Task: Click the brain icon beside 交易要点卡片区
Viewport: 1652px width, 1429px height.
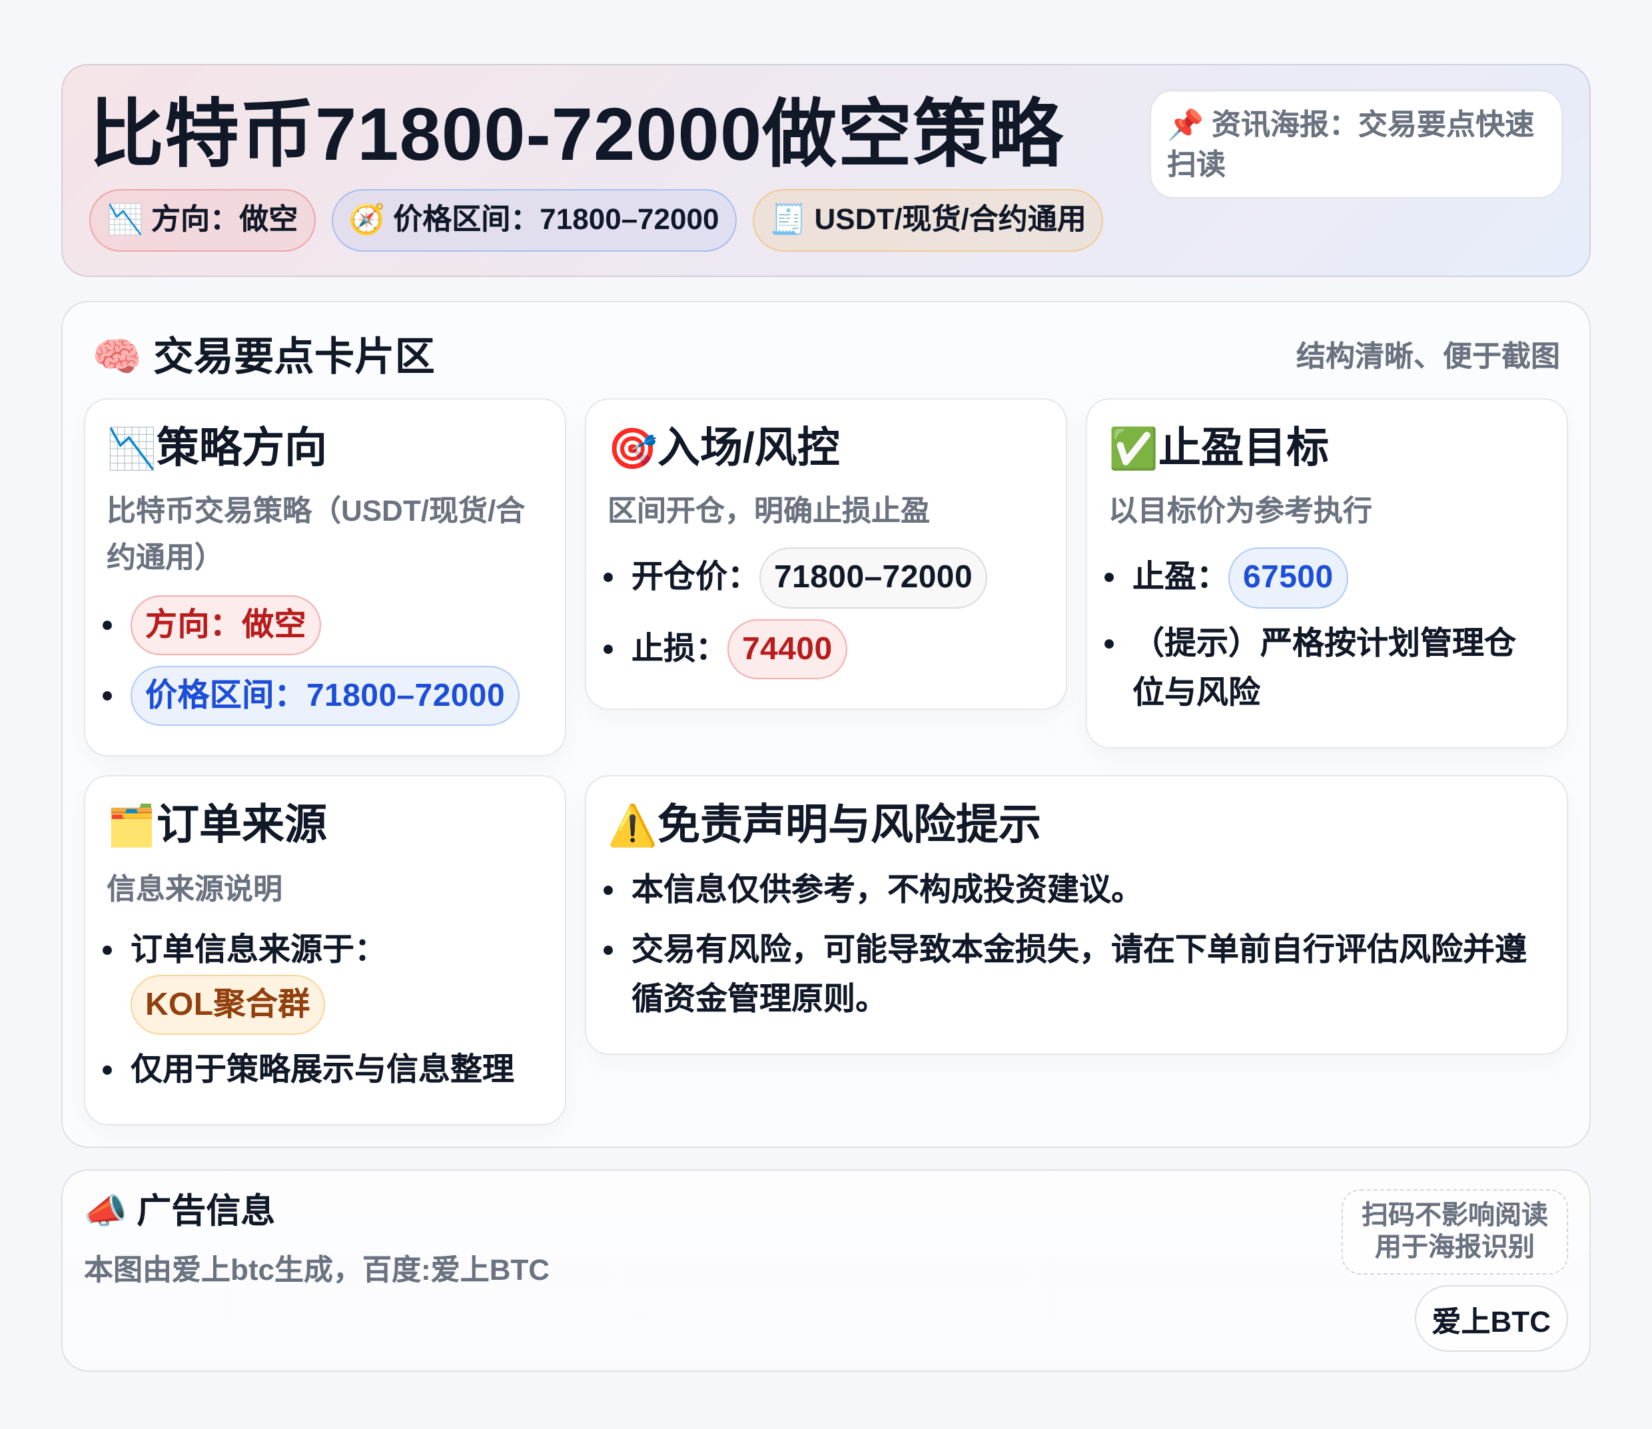Action: (x=117, y=356)
